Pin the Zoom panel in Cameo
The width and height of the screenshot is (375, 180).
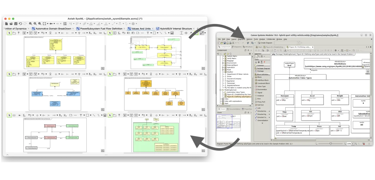[248, 112]
